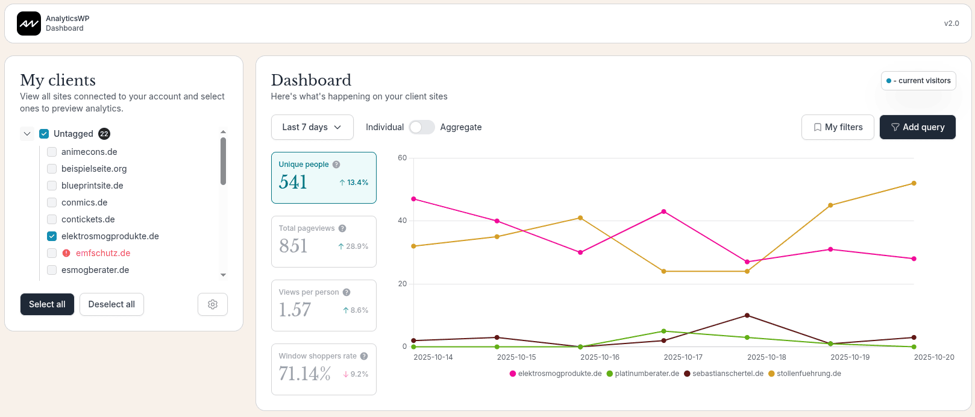
Task: Collapse the Untagged group chevron
Action: 27,134
